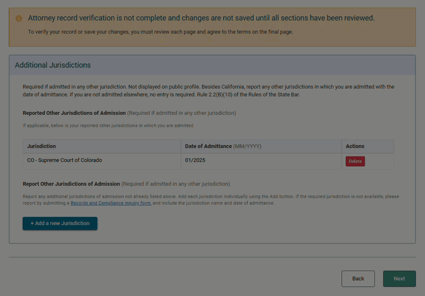Go back with the Back button
The height and width of the screenshot is (296, 425).
point(358,279)
